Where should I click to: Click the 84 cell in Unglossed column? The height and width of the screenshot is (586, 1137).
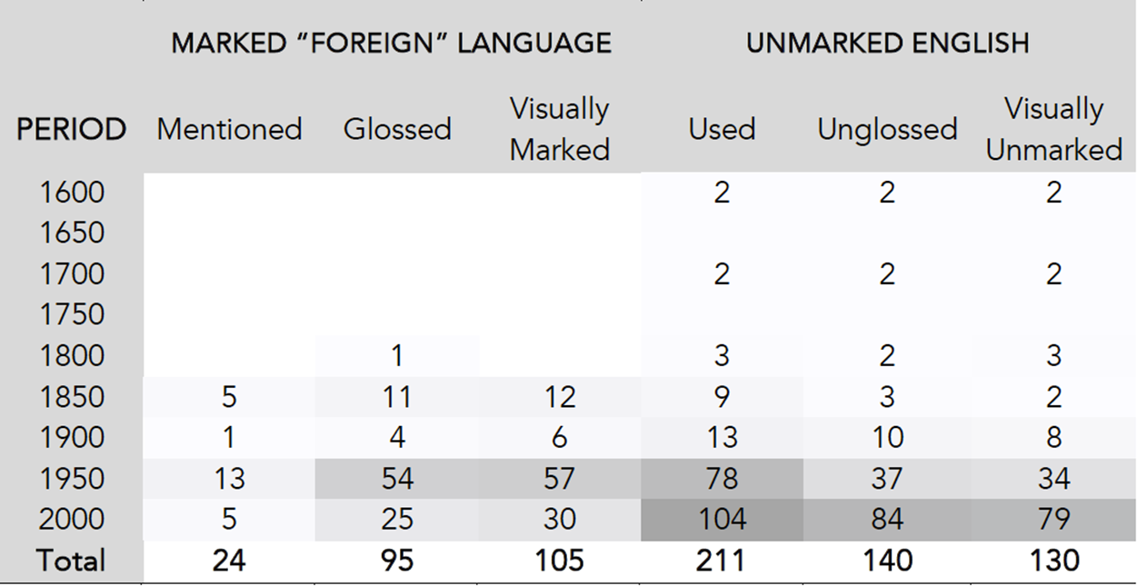click(x=887, y=520)
